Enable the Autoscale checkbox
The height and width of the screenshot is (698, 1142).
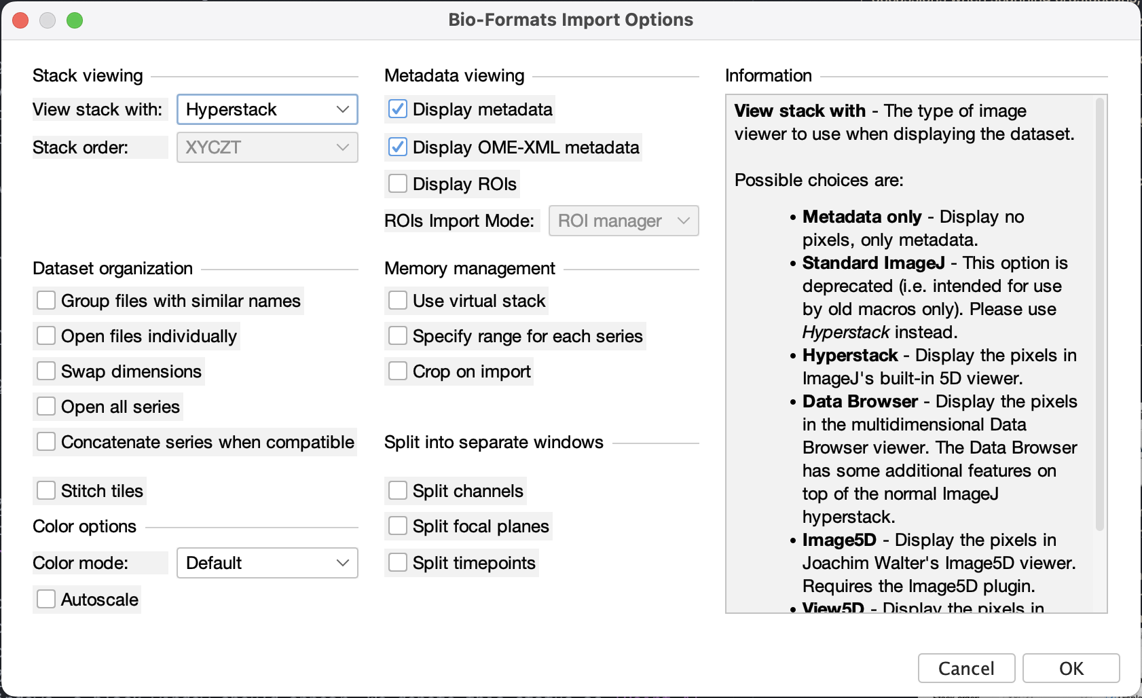click(x=46, y=600)
